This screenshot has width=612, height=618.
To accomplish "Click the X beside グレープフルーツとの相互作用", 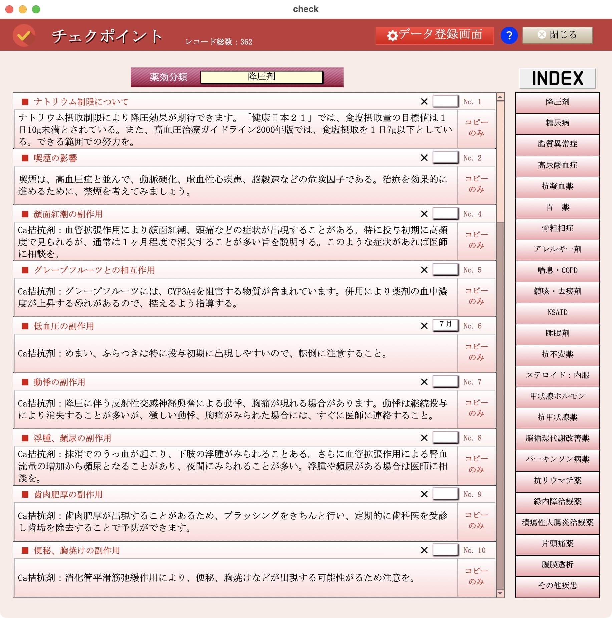I will [424, 270].
